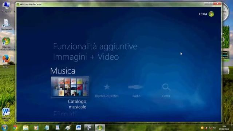
Task: Open the Radio icon under Musica
Action: pos(136,87)
